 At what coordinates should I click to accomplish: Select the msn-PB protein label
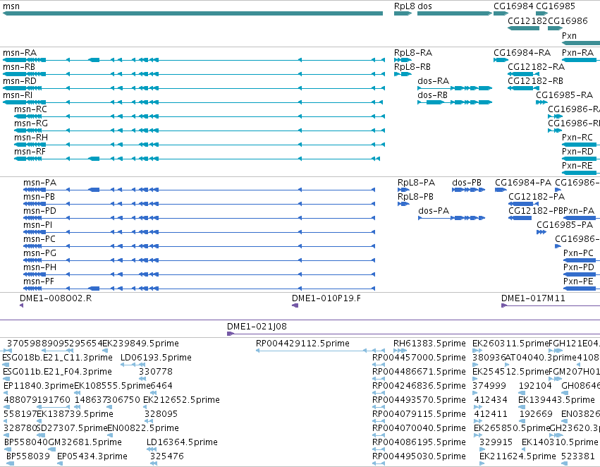(39, 197)
